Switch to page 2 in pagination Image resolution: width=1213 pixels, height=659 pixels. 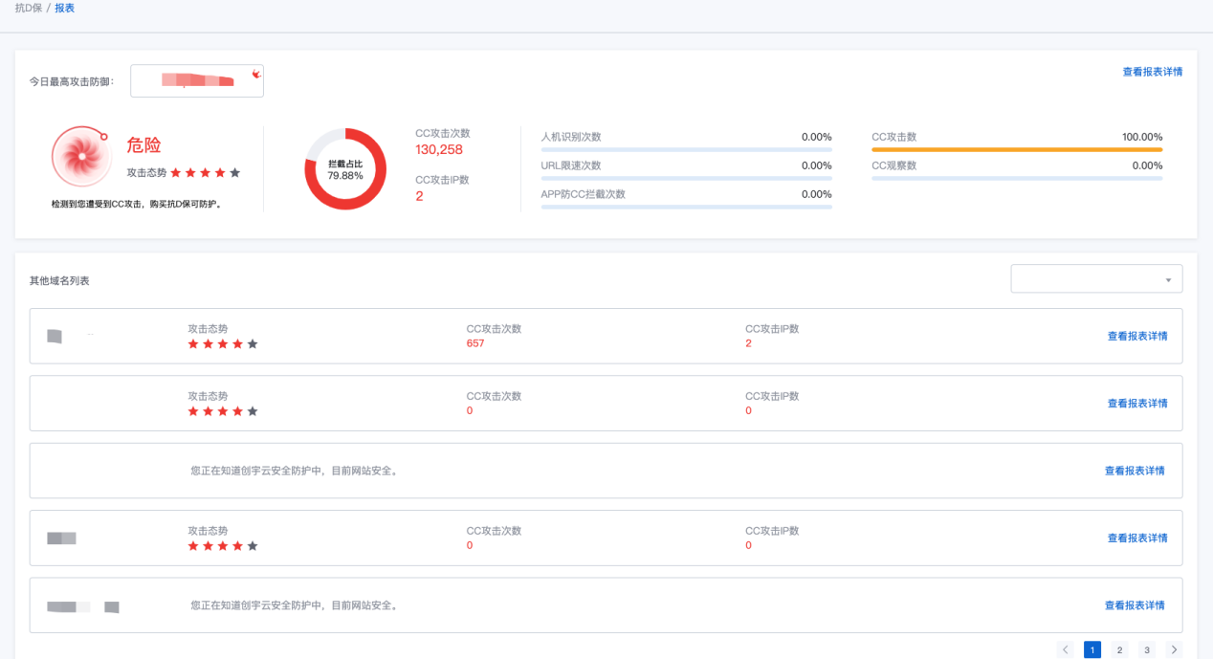pyautogui.click(x=1119, y=649)
